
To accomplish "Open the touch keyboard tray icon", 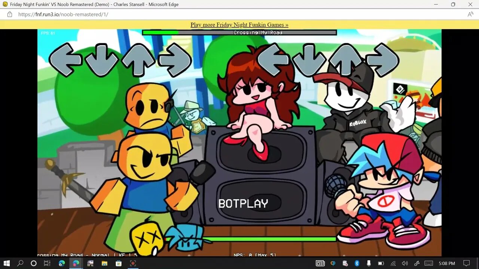I will coord(429,263).
